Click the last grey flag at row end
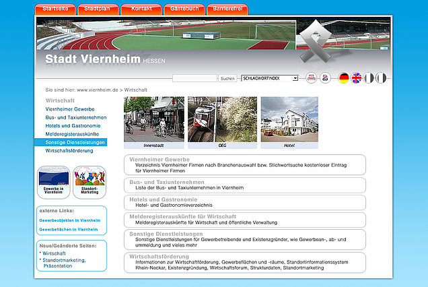 [x=381, y=78]
